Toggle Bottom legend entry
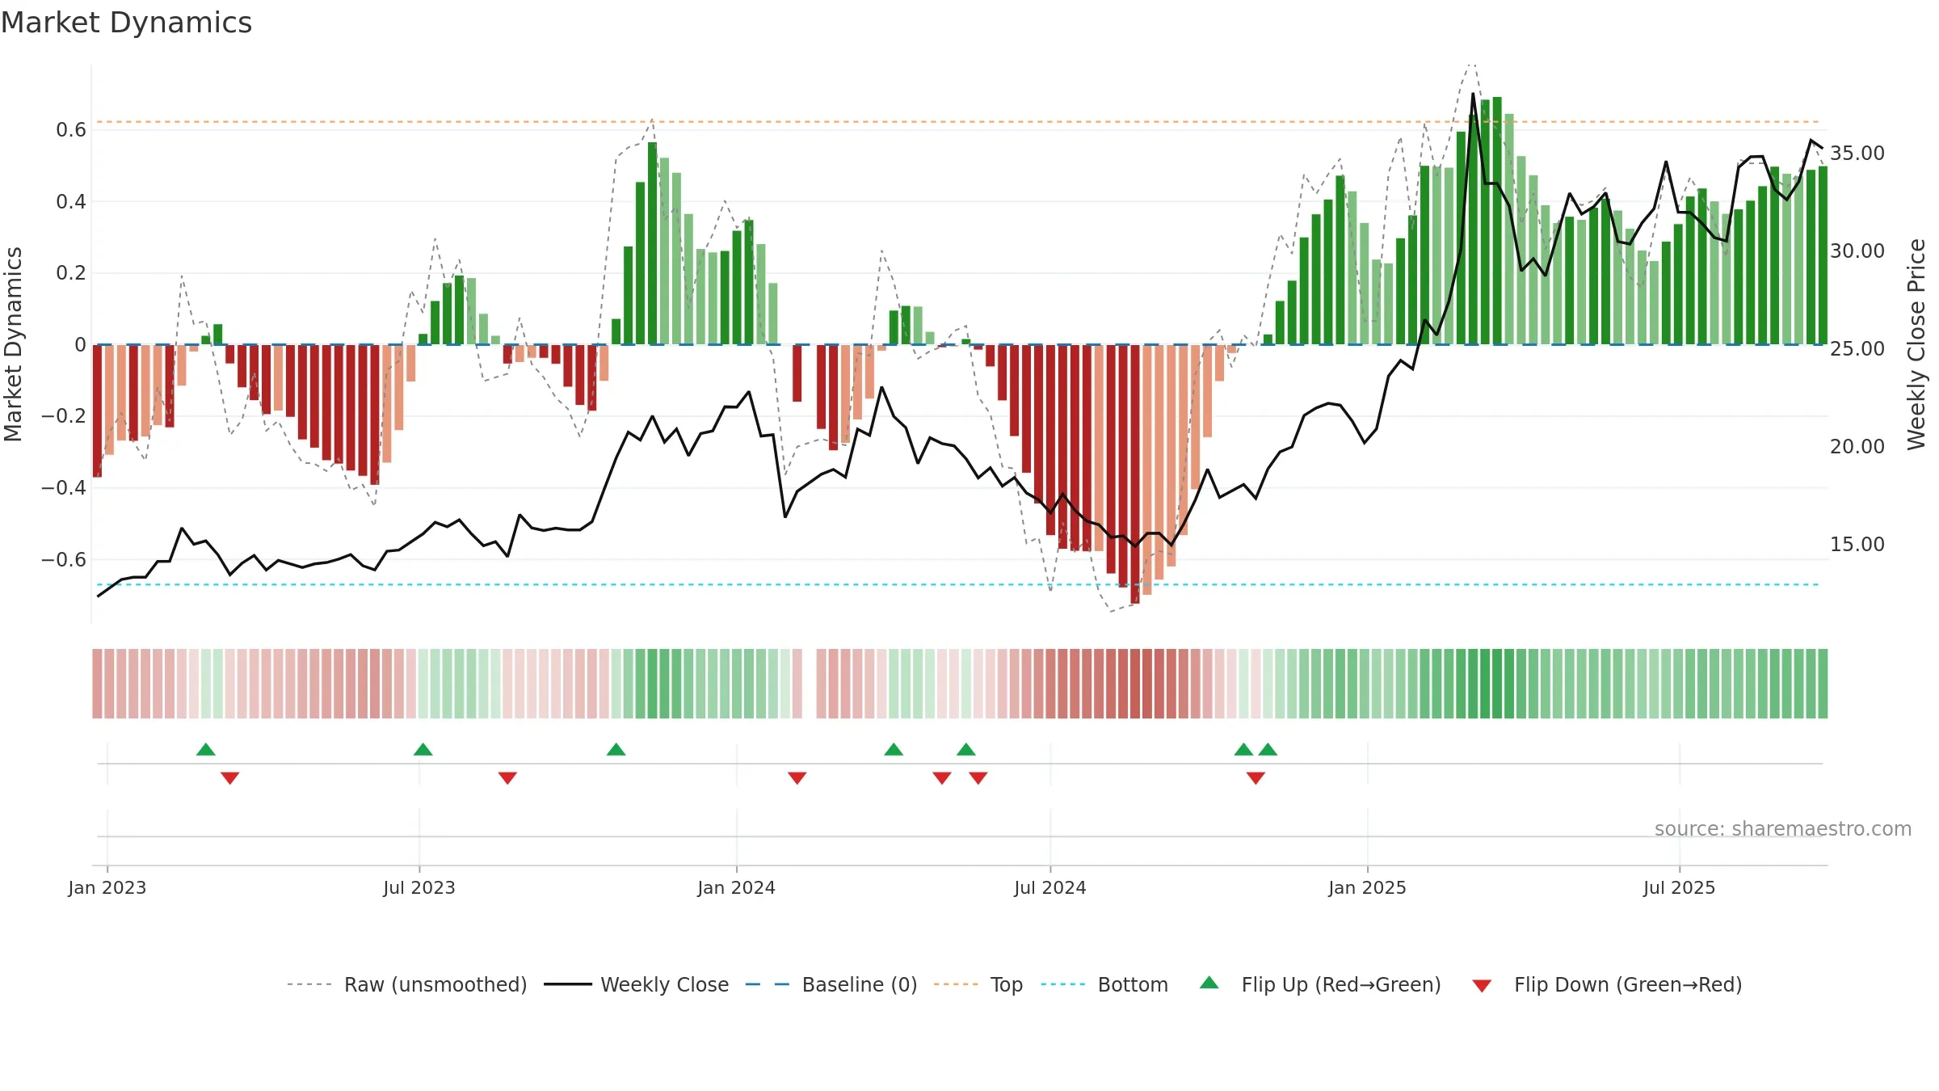Screen dimensions: 1939x1091 [1104, 984]
